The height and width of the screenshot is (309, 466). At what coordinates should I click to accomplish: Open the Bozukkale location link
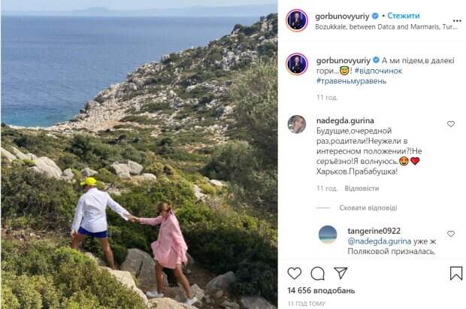coord(386,27)
